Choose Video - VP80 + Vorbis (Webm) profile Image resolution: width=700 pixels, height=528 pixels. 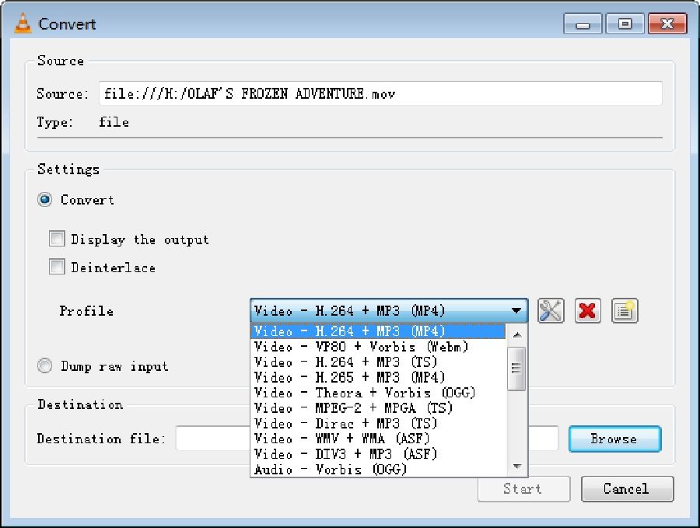(x=379, y=347)
